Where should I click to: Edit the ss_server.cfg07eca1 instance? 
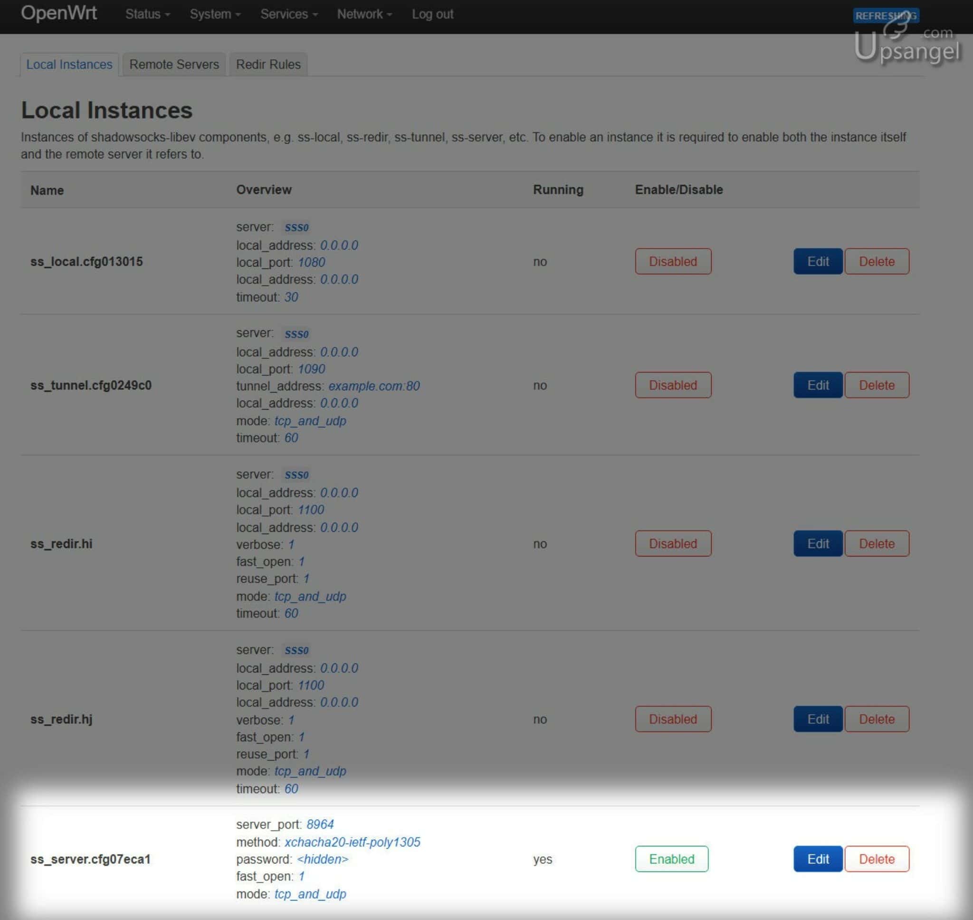coord(818,859)
